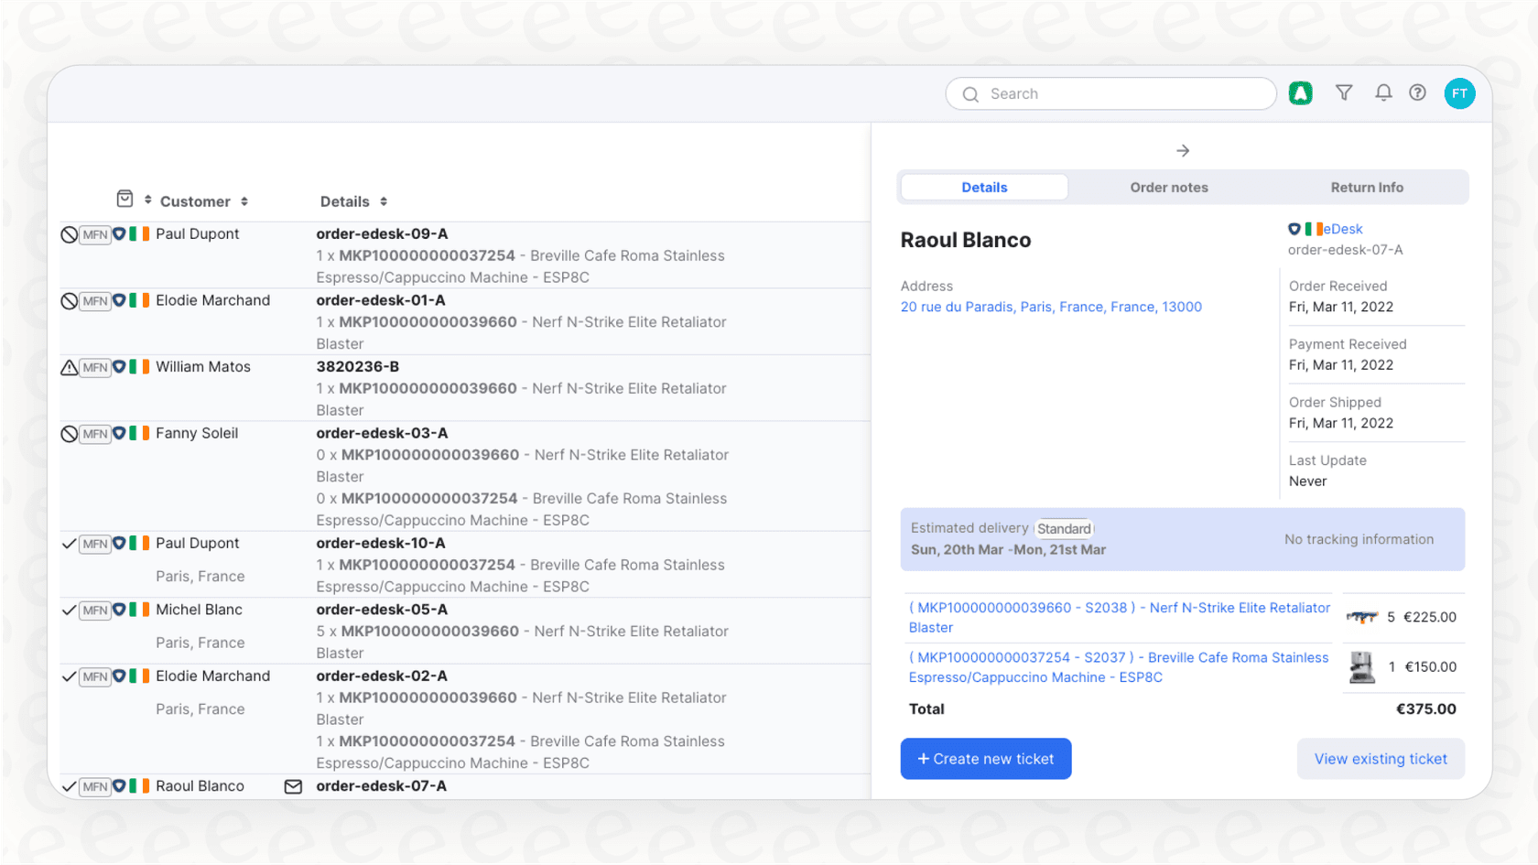Click the checkmark next to Michel Blanc's order
The image size is (1538, 865).
[x=69, y=610]
